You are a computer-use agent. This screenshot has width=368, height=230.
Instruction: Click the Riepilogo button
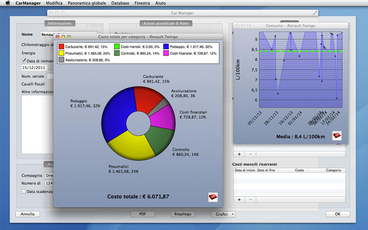[183, 214]
